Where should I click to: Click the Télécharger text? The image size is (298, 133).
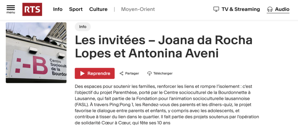tap(163, 73)
